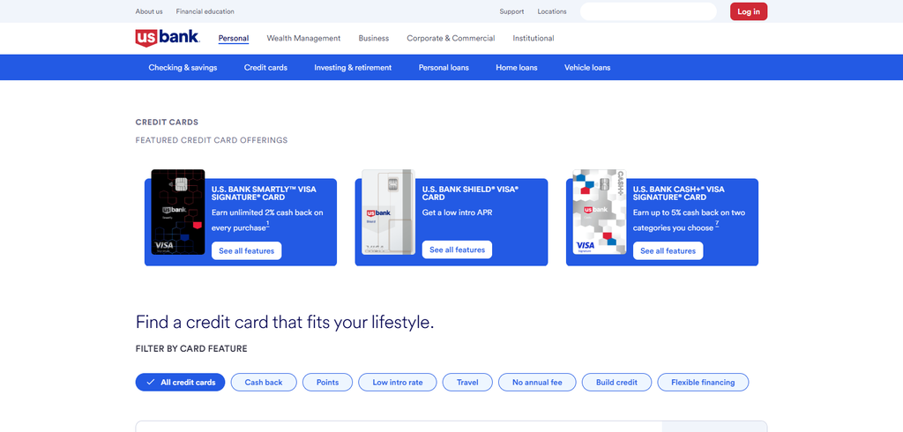Click the search input field
The width and height of the screenshot is (903, 432).
pyautogui.click(x=648, y=11)
